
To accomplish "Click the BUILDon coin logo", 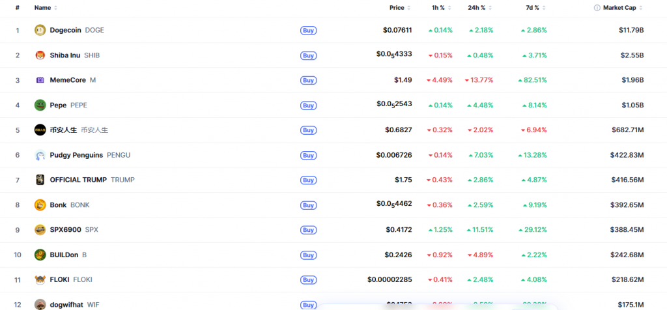I will 40,255.
